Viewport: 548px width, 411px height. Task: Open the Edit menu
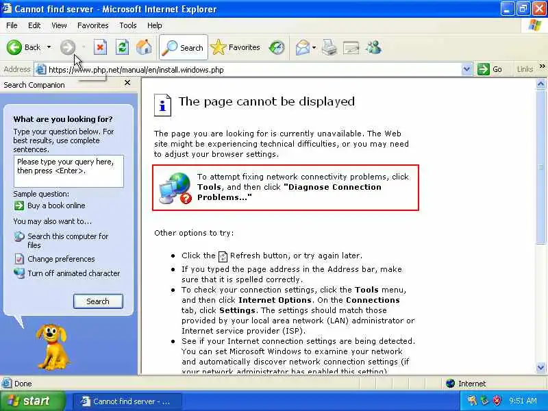34,25
